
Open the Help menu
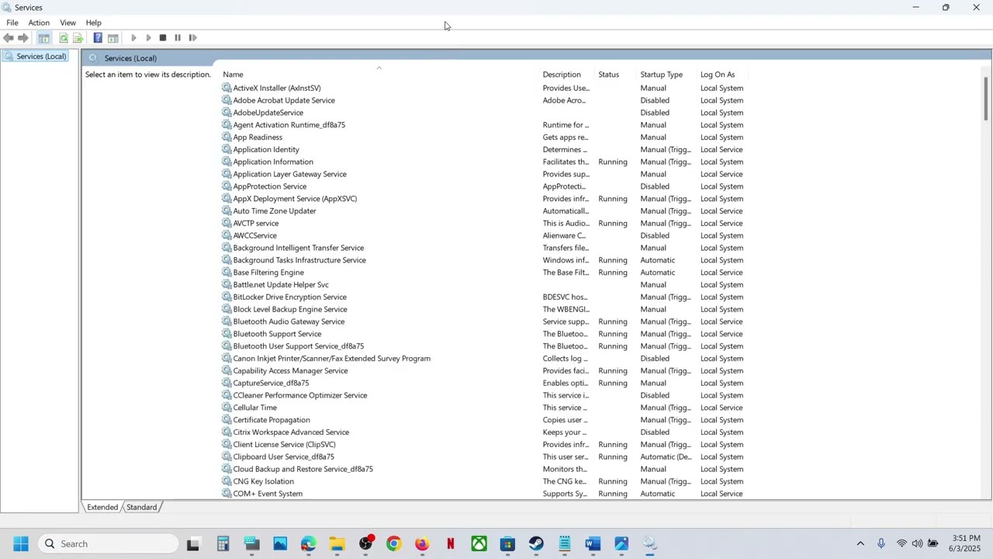(x=93, y=23)
